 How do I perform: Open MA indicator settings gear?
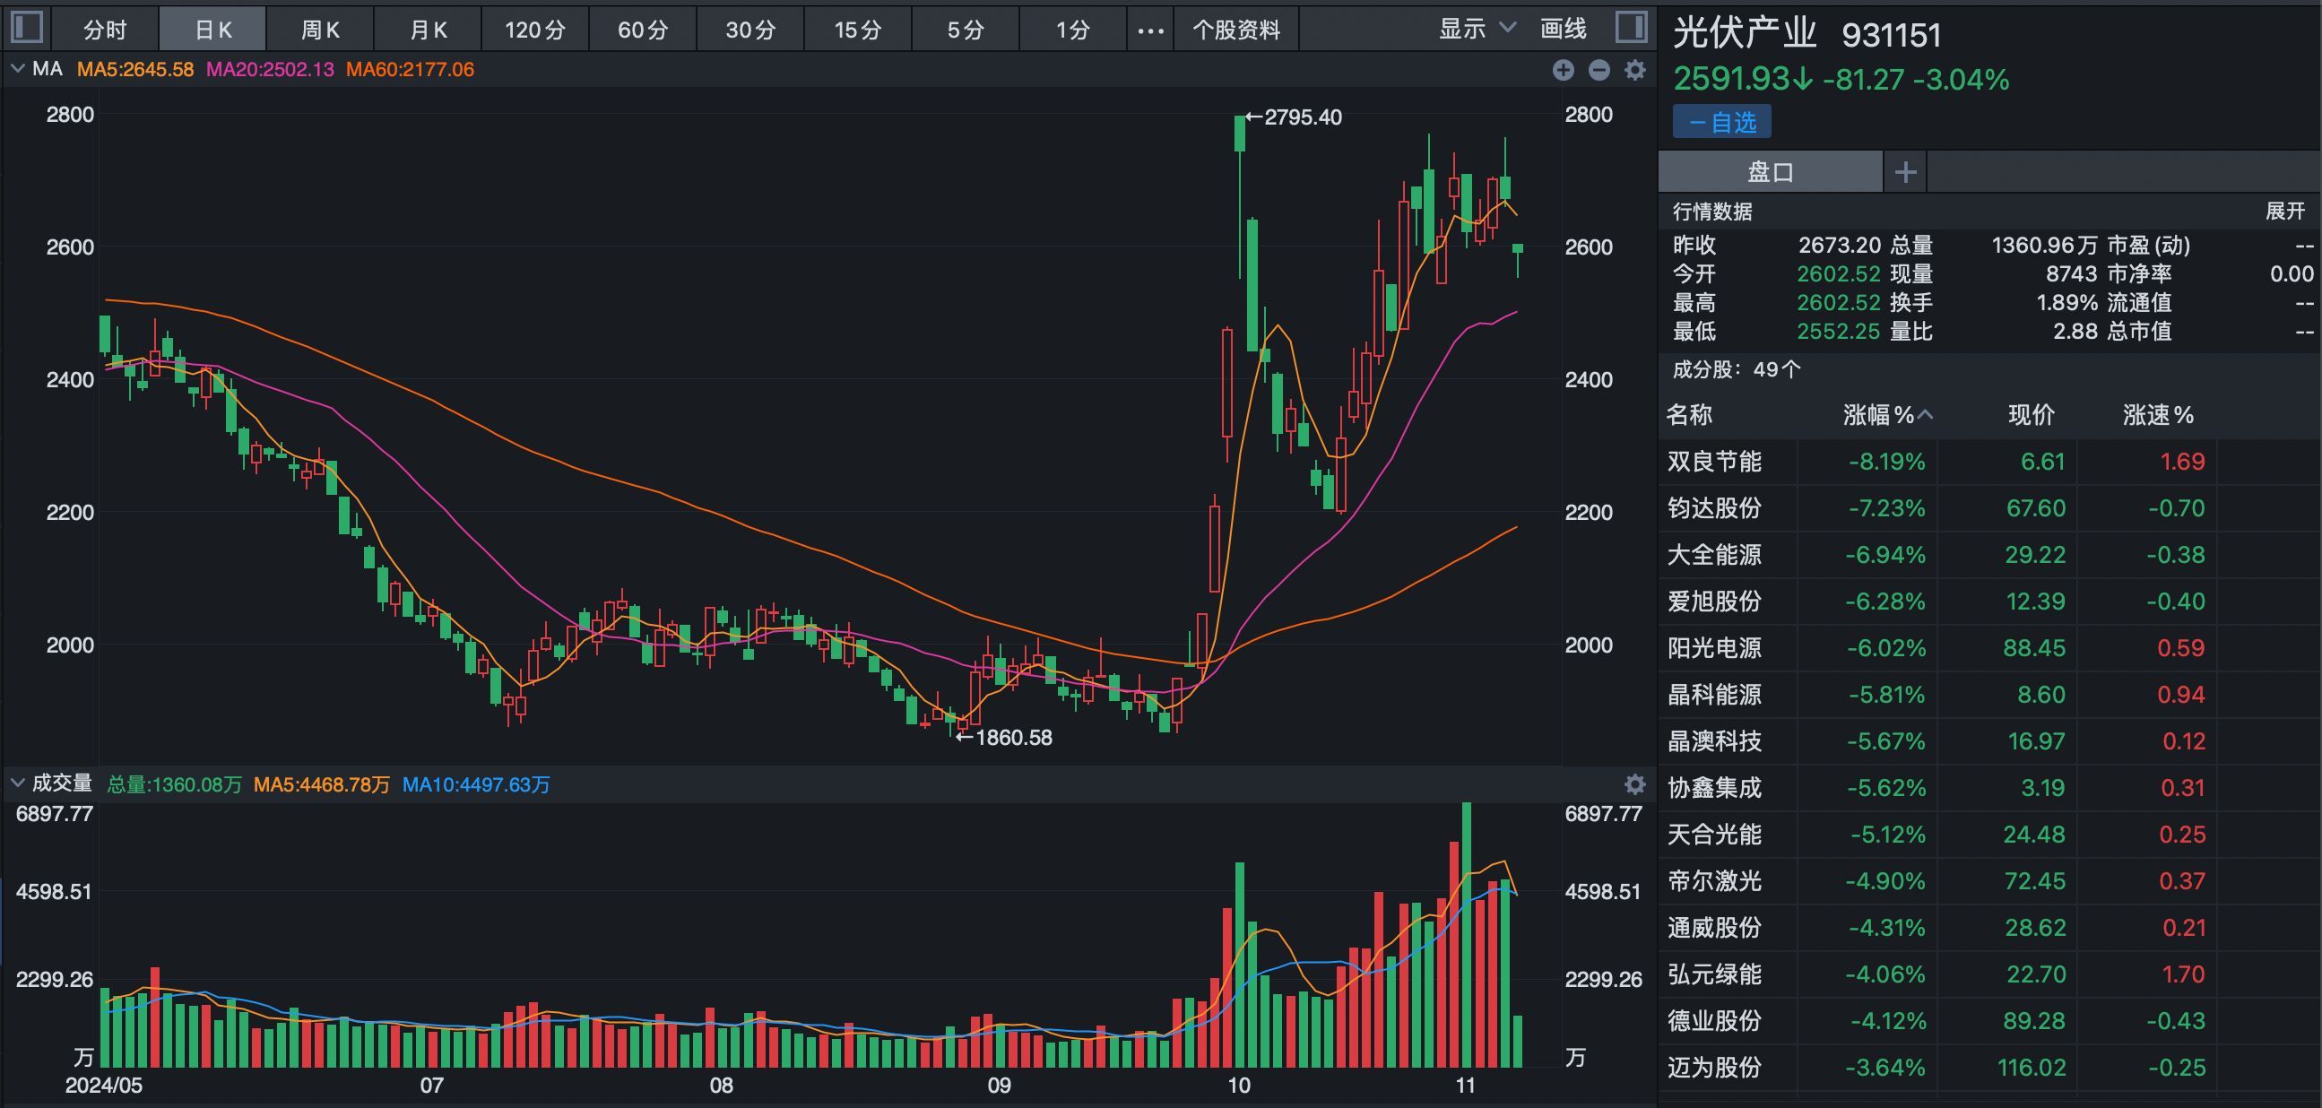[x=1634, y=70]
